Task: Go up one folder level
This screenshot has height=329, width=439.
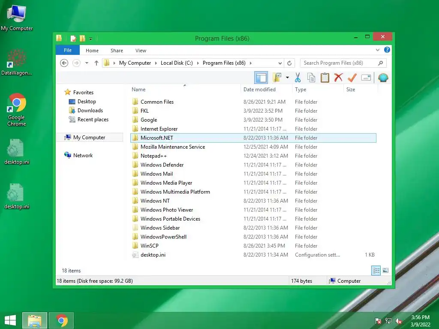Action: [x=96, y=63]
